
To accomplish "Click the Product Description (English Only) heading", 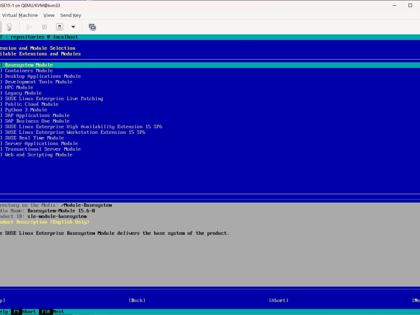I will click(45, 222).
